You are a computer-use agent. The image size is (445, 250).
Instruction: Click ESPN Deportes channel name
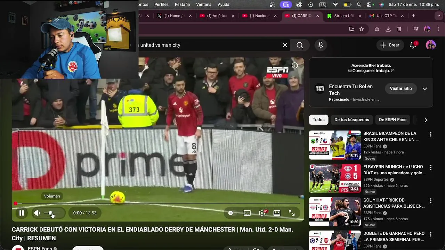[376, 180]
